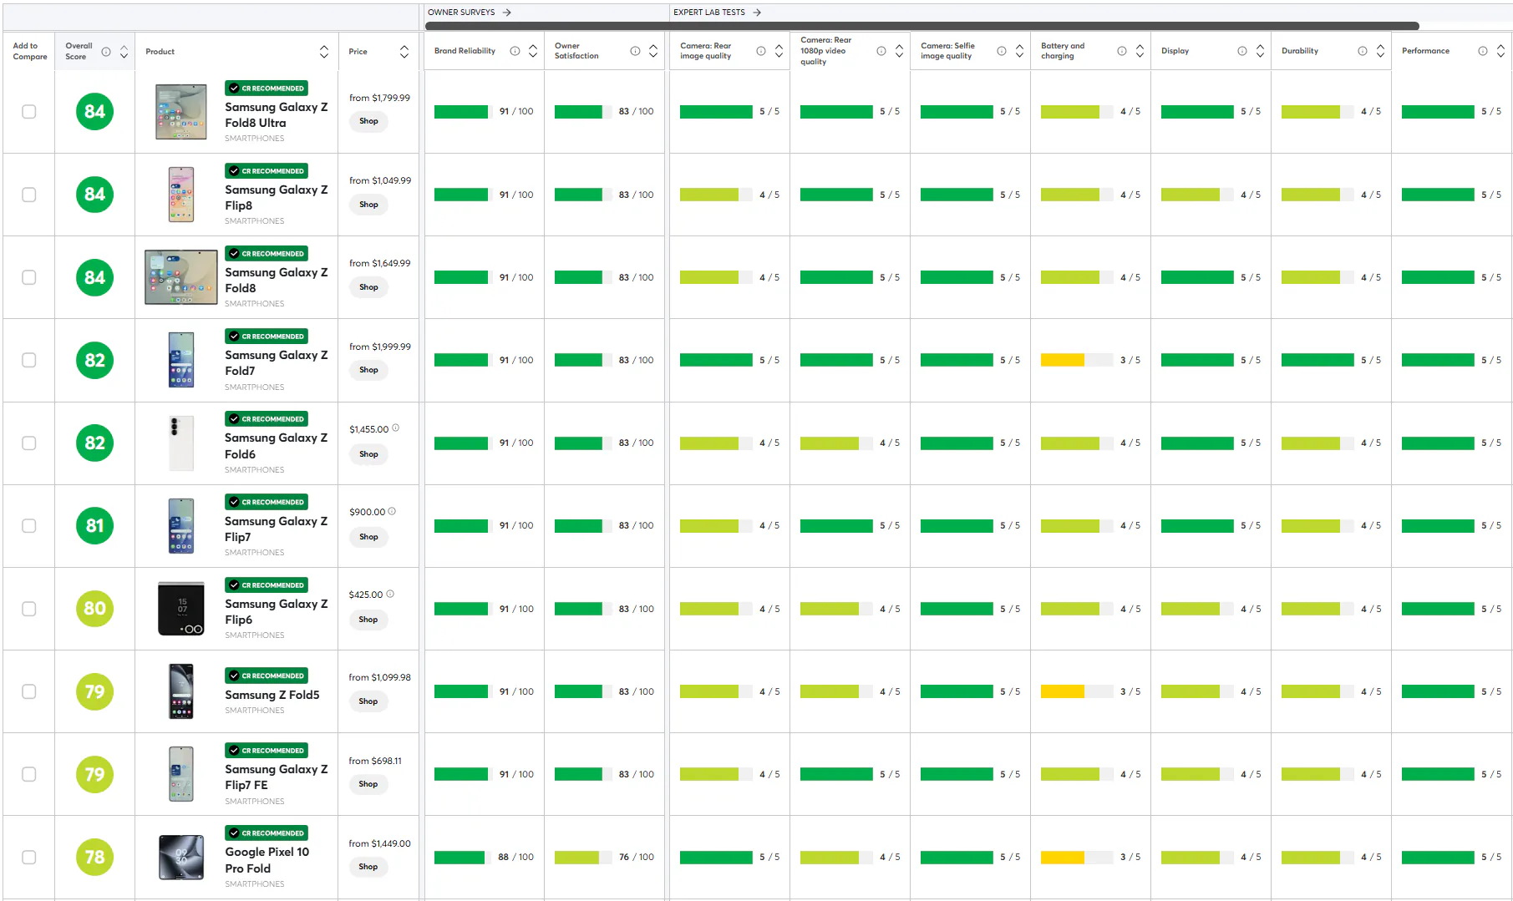Check compare box for Samsung Z Fold5
Screen dimensions: 1513x901
(x=29, y=691)
